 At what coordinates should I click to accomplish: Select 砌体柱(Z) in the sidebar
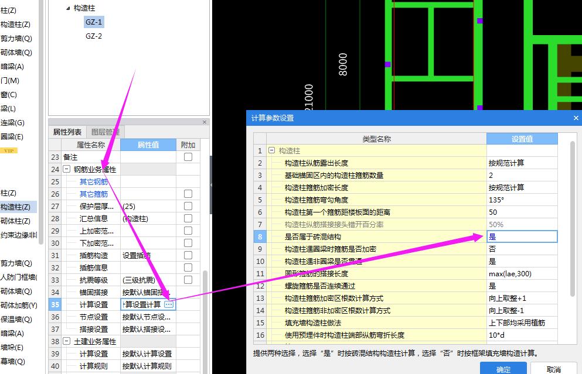(x=15, y=221)
